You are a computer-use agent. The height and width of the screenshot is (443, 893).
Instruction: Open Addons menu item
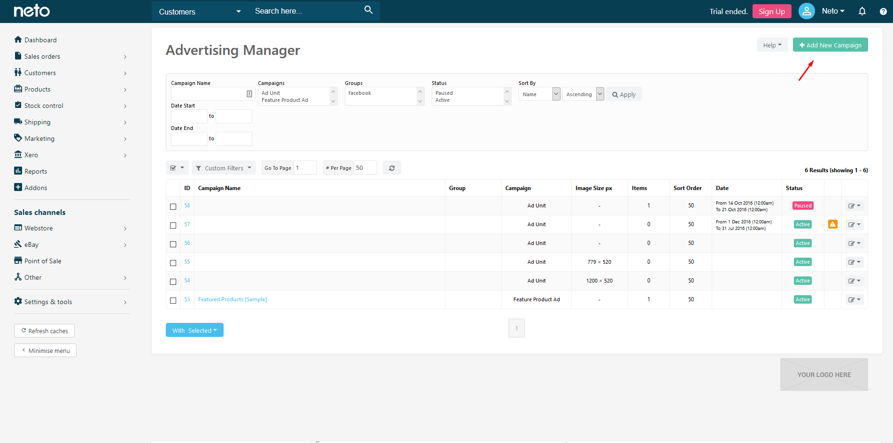[36, 188]
